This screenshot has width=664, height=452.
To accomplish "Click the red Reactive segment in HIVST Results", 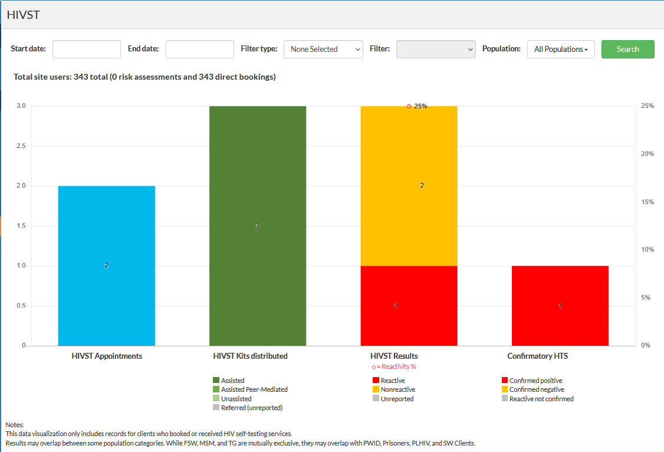I will (409, 306).
